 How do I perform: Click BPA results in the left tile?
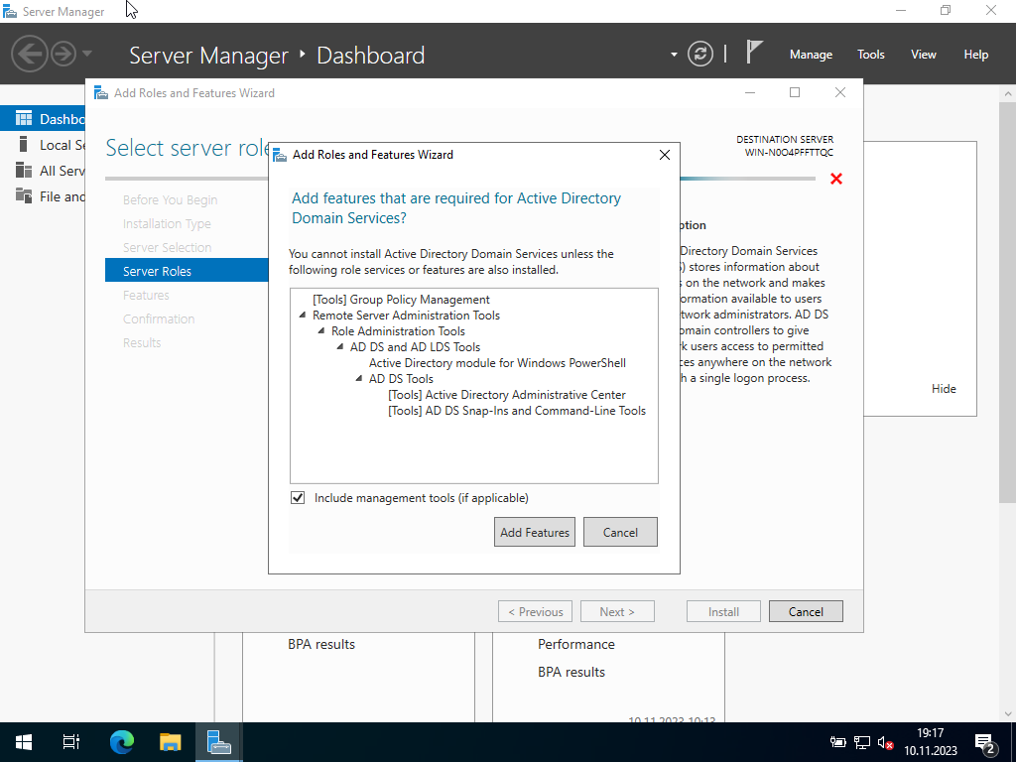[321, 644]
